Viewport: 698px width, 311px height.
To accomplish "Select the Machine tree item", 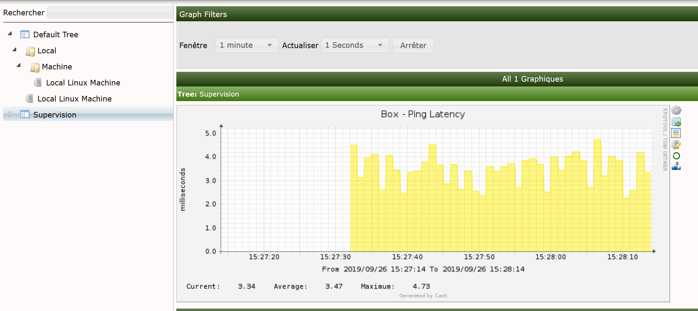I will (57, 67).
